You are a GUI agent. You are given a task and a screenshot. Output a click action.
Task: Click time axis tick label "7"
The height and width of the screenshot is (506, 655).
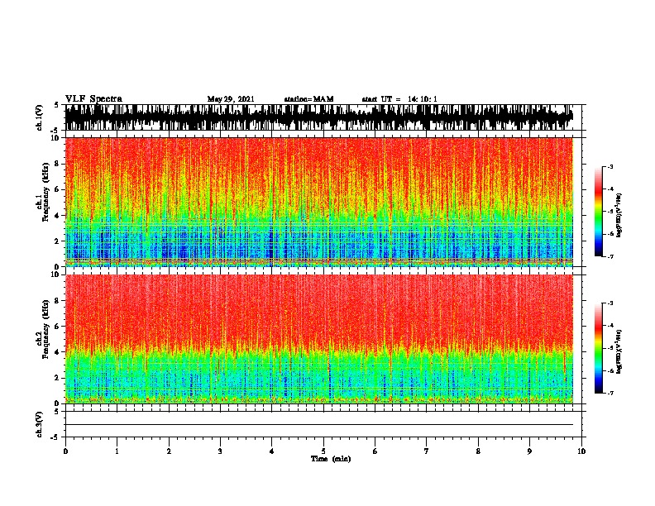tap(427, 451)
